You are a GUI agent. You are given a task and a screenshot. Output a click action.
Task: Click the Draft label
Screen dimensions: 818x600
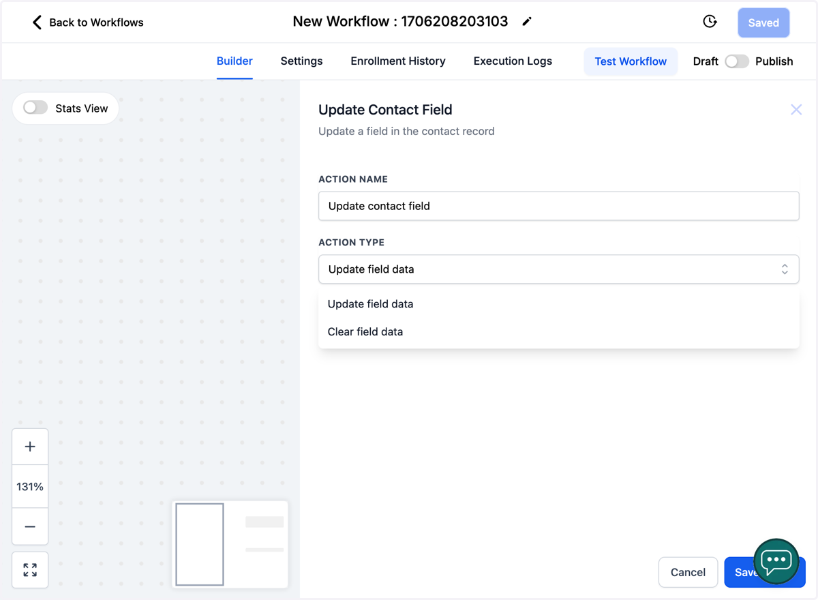pyautogui.click(x=706, y=61)
